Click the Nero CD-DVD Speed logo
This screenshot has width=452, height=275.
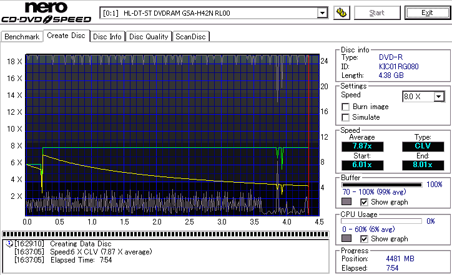click(47, 13)
